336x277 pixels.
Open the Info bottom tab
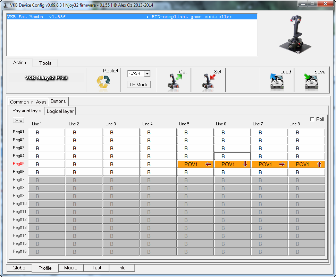tap(122, 268)
